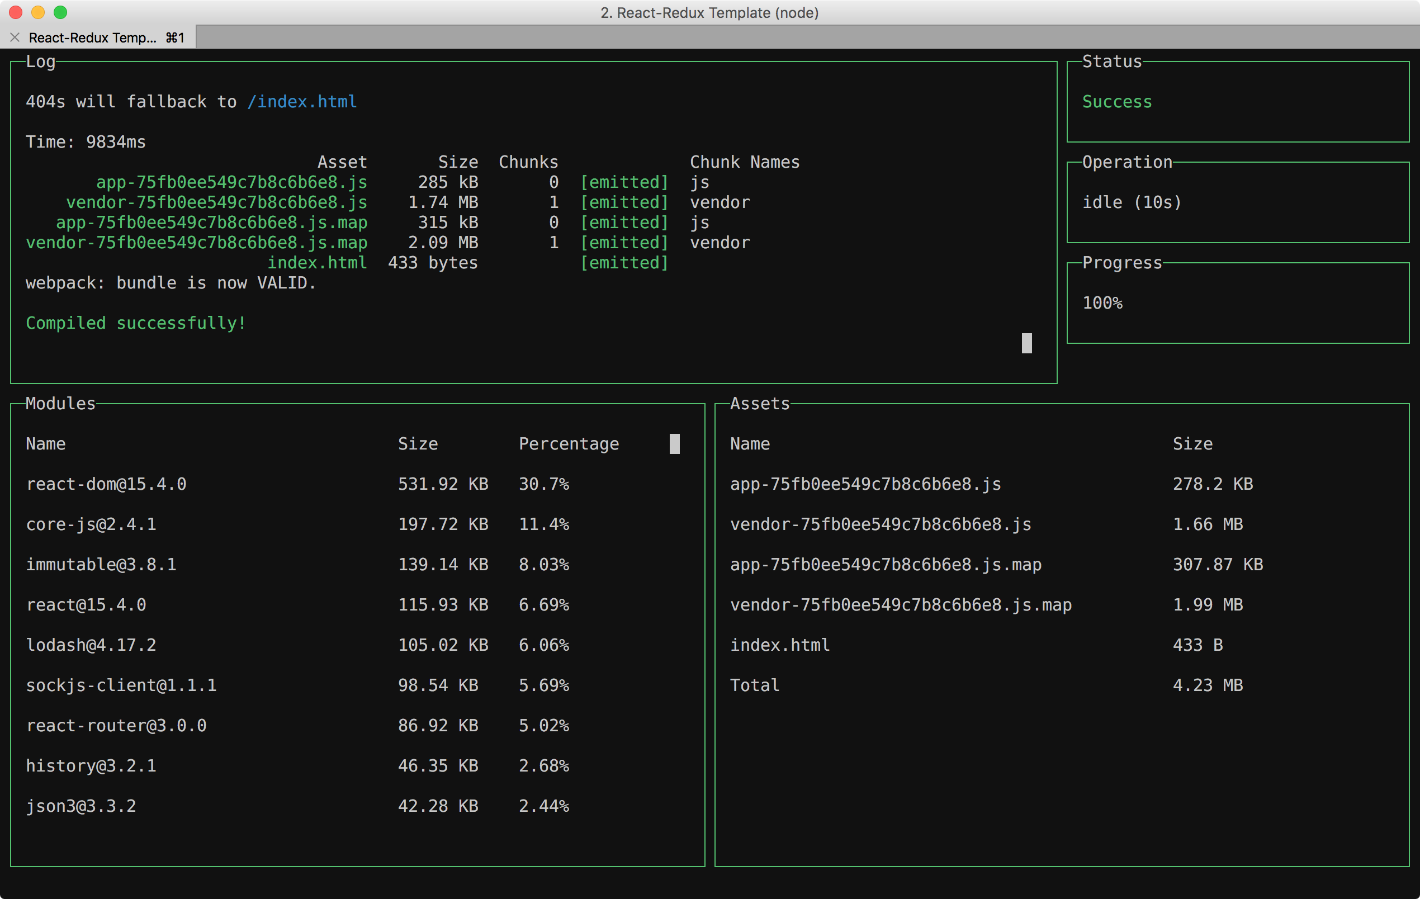Viewport: 1420px width, 899px height.
Task: Click the window title React-Redux Template (node)
Action: click(x=709, y=12)
